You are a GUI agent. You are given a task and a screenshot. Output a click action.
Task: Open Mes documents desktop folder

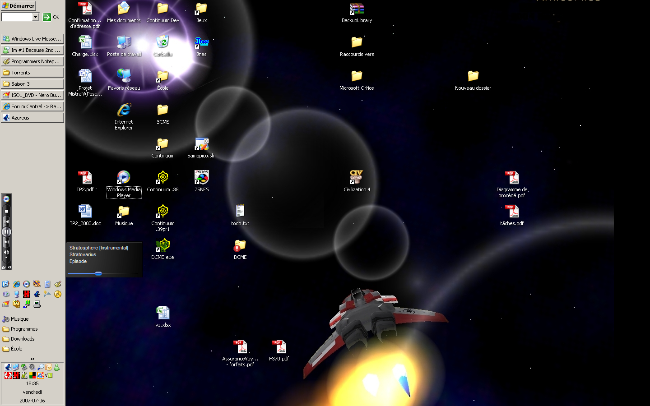(124, 13)
